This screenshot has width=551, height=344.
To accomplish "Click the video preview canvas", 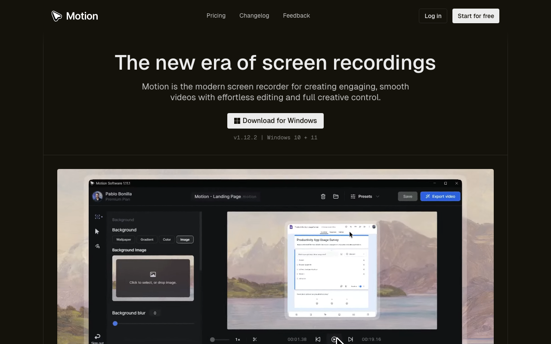I will click(x=332, y=270).
